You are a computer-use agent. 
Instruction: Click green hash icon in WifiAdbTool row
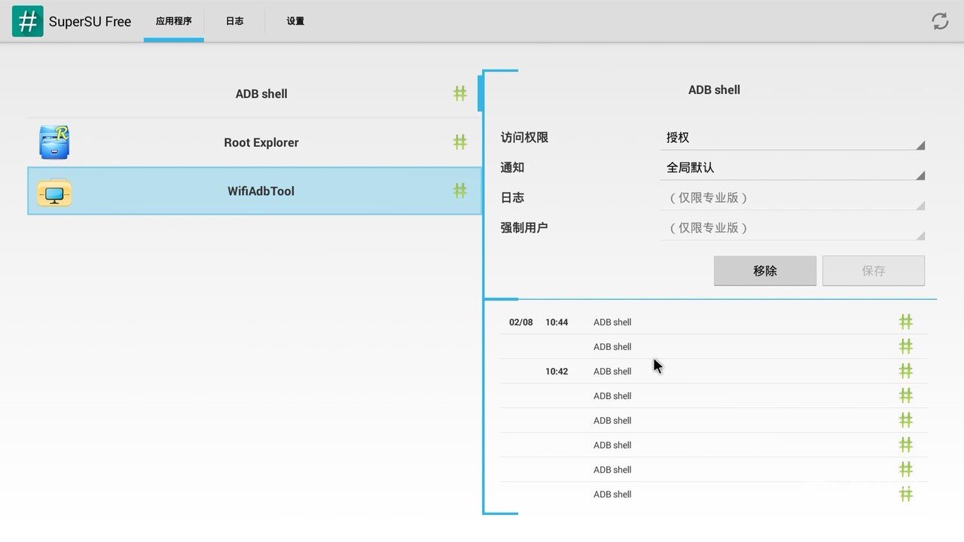tap(459, 190)
